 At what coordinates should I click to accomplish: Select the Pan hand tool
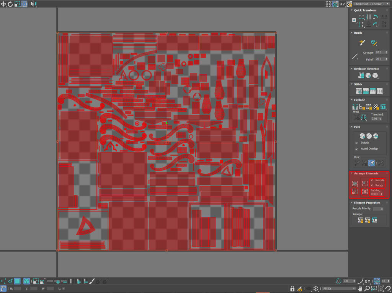point(360,288)
